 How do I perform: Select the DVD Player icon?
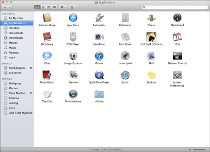click(73, 37)
